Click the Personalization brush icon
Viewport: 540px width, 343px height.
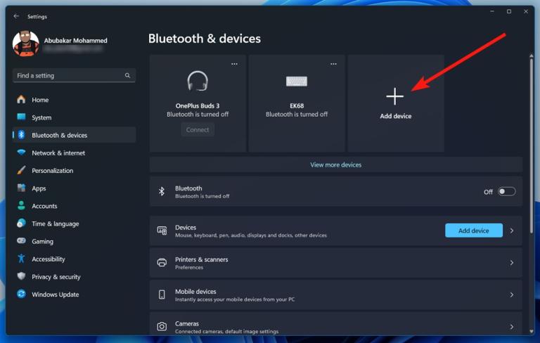pos(21,170)
